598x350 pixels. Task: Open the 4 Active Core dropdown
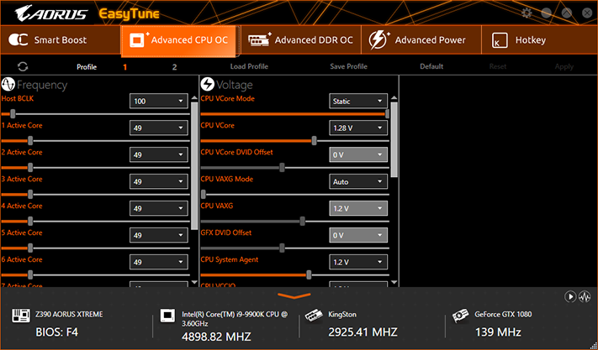tap(159, 208)
